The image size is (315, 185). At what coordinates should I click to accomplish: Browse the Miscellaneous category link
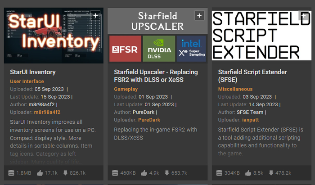[235, 89]
